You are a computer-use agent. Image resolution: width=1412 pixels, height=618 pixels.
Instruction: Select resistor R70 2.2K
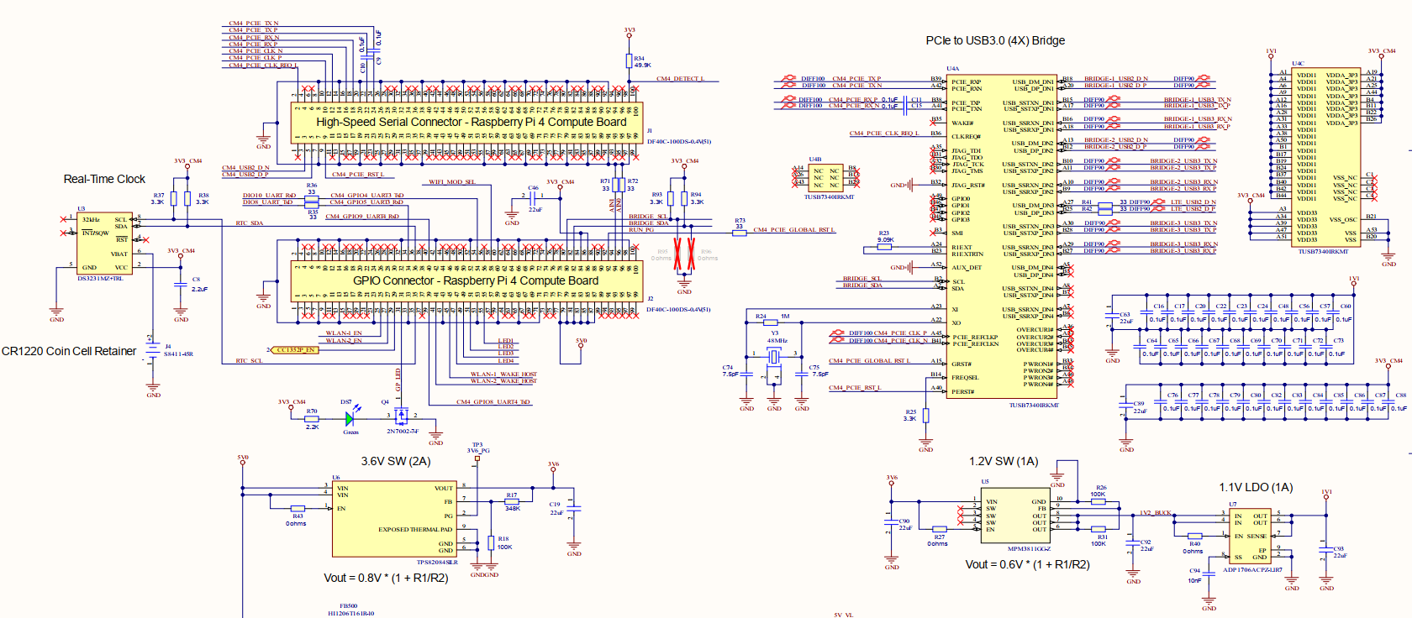pyautogui.click(x=312, y=418)
